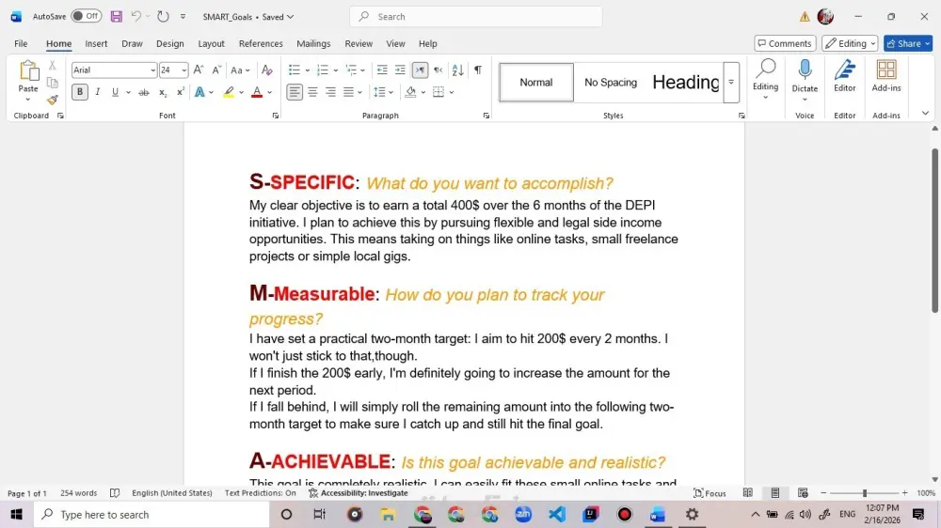
Task: Redo with the repeat arrow icon
Action: pos(163,17)
